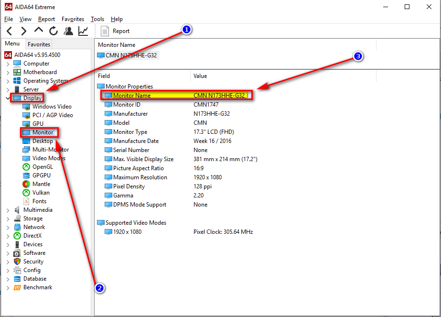Select the 1920 x 1080 video mode row

[x=179, y=232]
